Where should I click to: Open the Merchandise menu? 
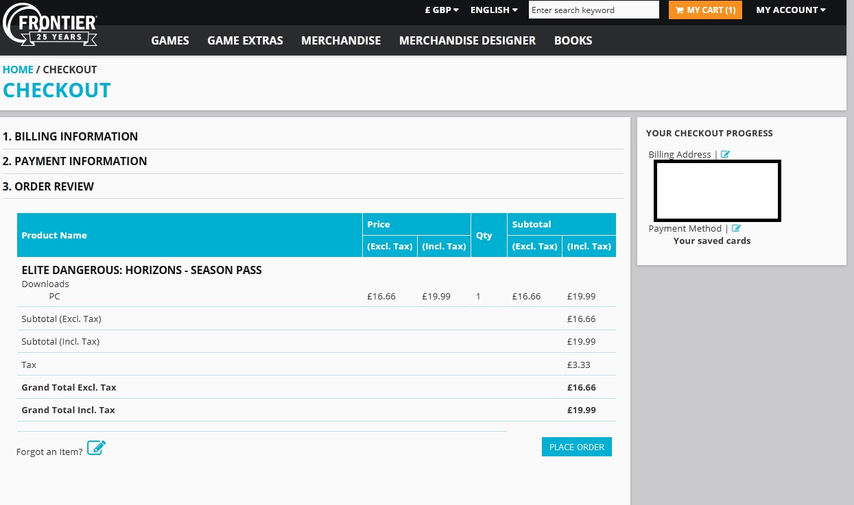pyautogui.click(x=341, y=40)
